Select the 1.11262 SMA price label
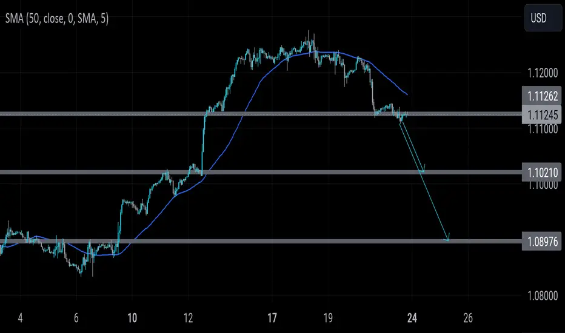565x333 pixels. (541, 96)
